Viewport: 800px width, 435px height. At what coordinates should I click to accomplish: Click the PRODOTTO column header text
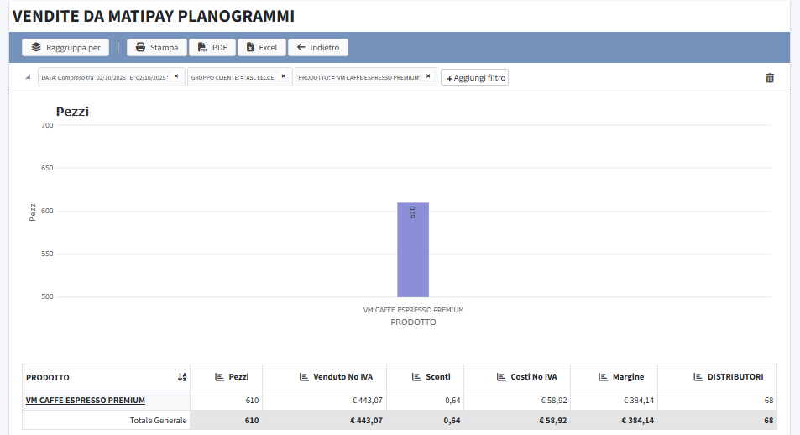coord(48,377)
